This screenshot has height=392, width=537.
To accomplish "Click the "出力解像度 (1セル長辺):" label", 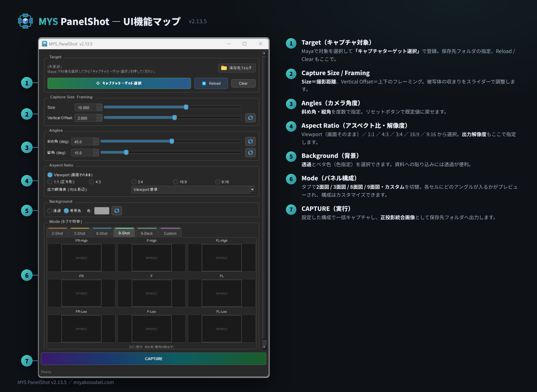I will (67, 189).
